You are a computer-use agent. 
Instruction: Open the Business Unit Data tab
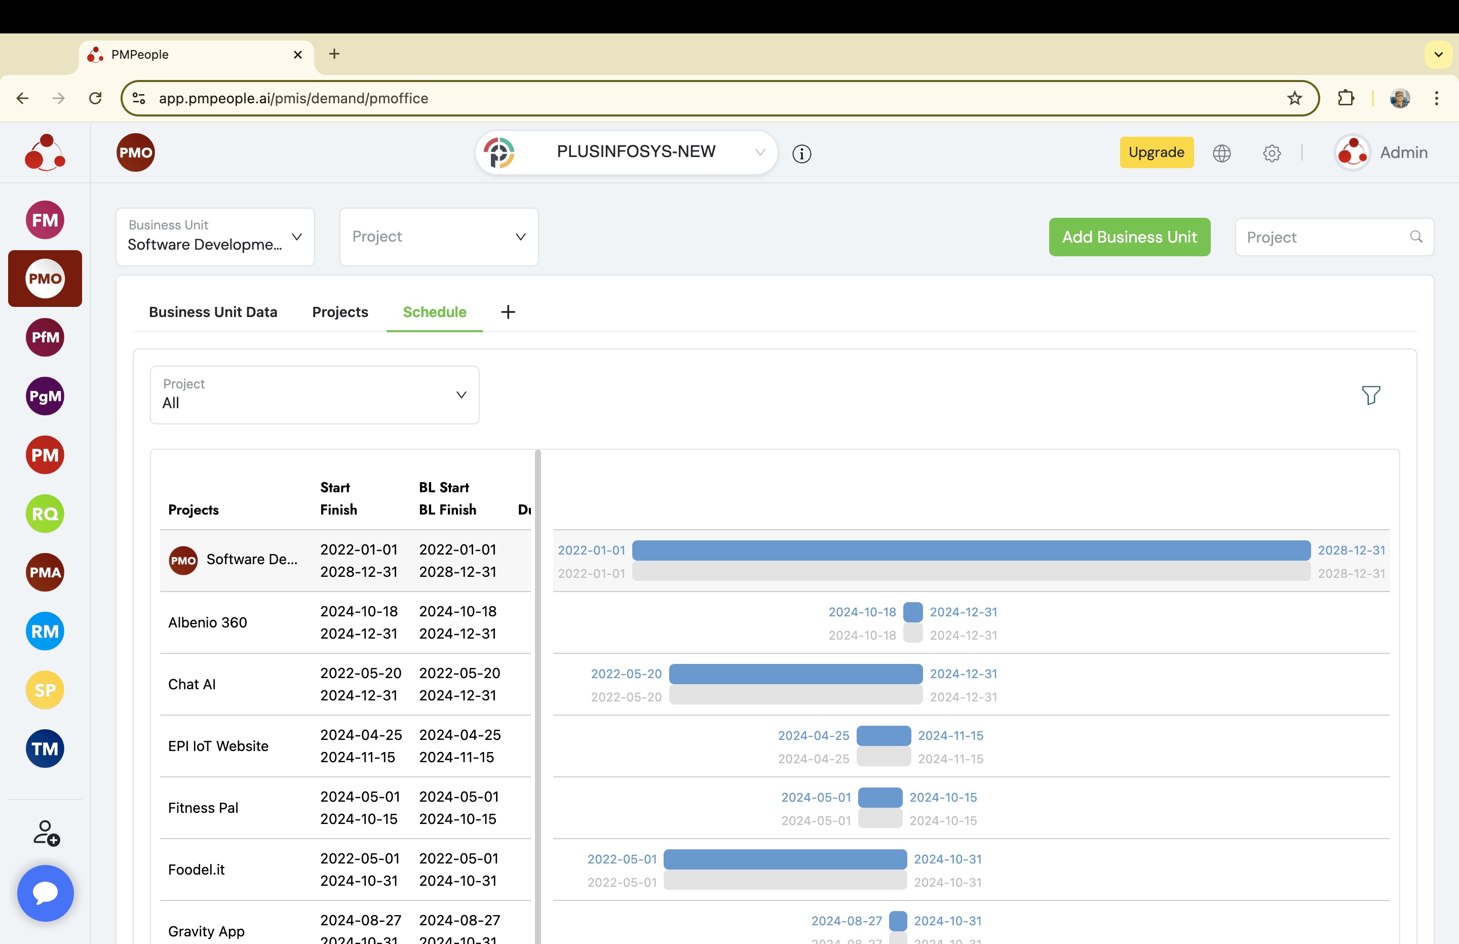pyautogui.click(x=213, y=312)
